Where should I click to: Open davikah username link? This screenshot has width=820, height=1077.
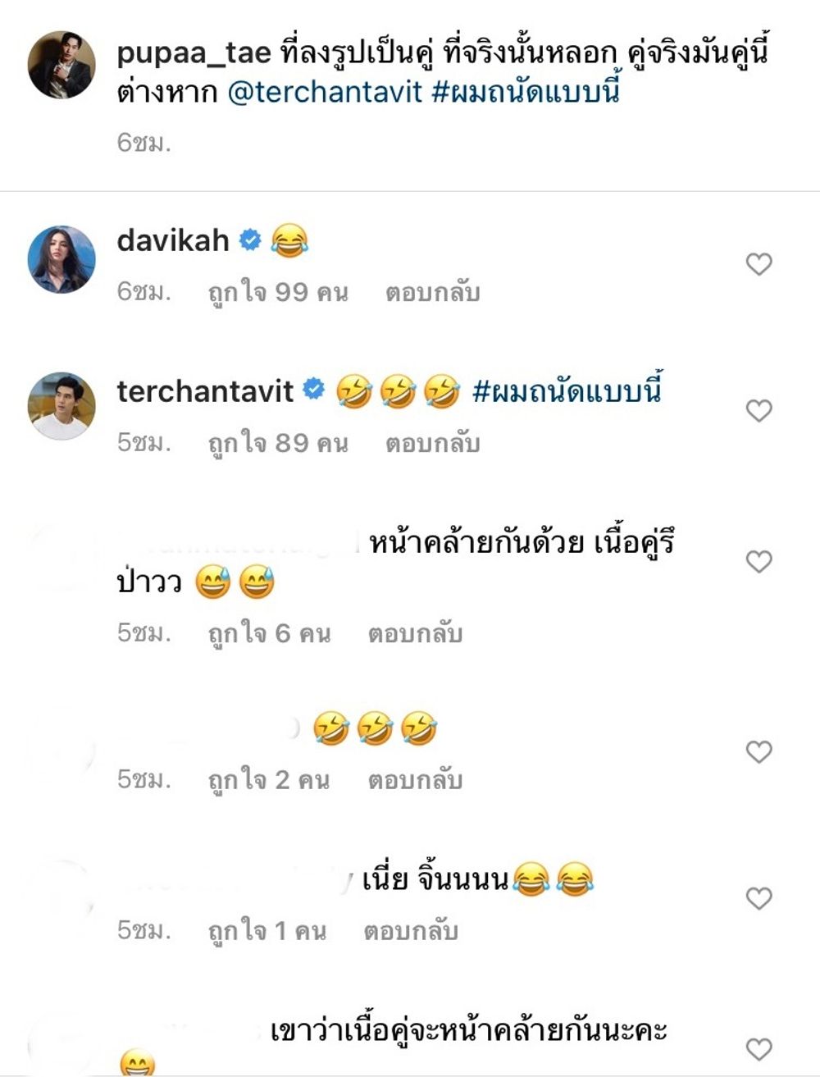[173, 240]
